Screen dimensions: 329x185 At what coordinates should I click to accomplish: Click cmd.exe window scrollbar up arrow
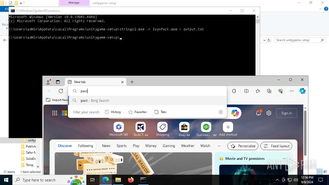[x=258, y=17]
